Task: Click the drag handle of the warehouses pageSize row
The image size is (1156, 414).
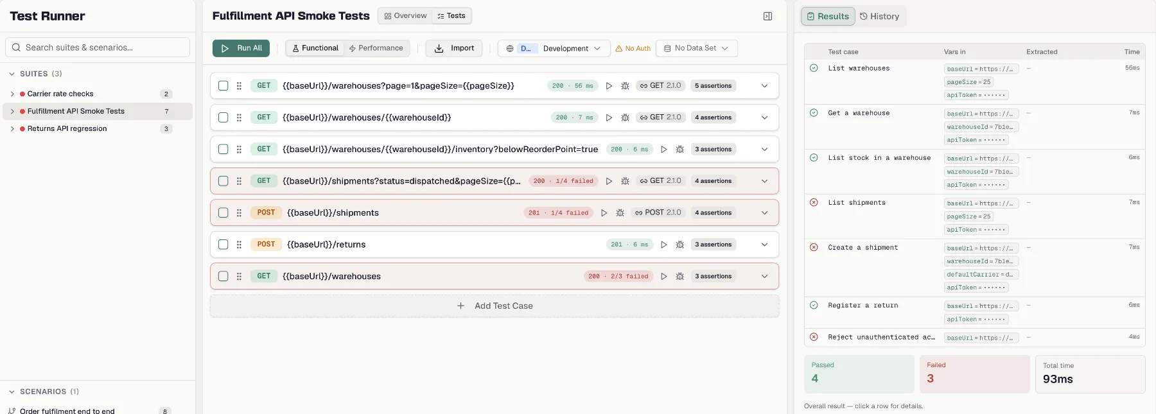Action: [x=239, y=86]
